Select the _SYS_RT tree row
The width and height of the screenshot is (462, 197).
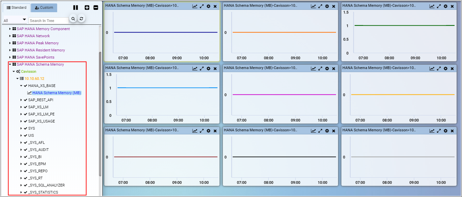(36, 178)
